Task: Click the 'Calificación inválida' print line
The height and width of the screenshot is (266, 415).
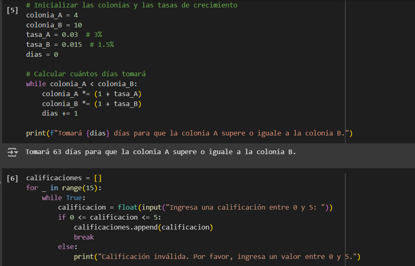Action: [217, 256]
